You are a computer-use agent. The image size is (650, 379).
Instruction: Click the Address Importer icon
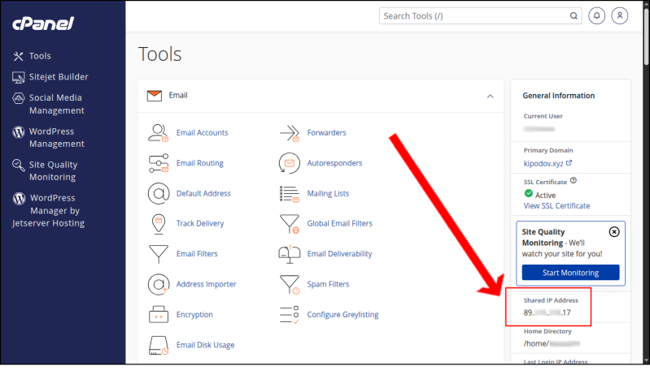(x=159, y=284)
